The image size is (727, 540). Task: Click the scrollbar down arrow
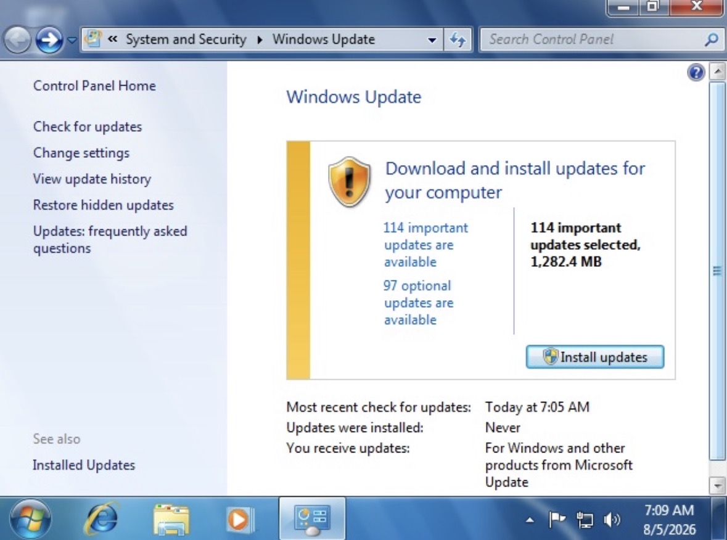(x=718, y=486)
